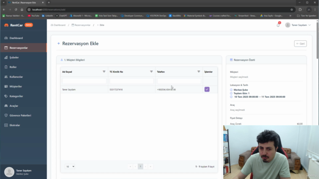
Task: Open filter for Ad Soyad column
Action: [x=104, y=72]
